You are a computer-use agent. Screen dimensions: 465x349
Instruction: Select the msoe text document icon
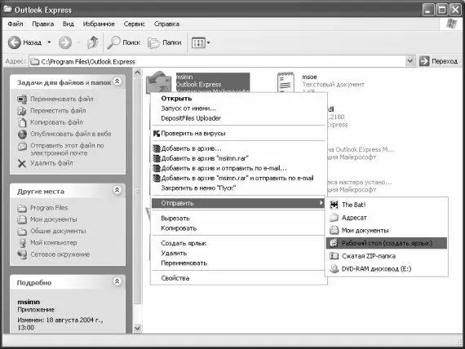click(x=286, y=82)
